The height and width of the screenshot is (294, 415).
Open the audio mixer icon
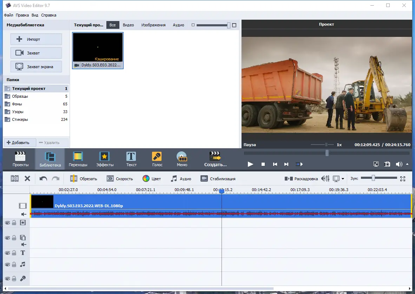click(x=325, y=178)
